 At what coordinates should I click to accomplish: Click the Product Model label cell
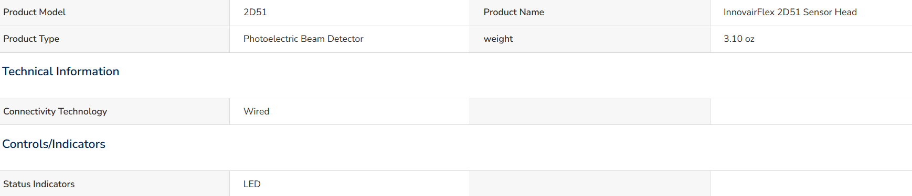(x=114, y=13)
